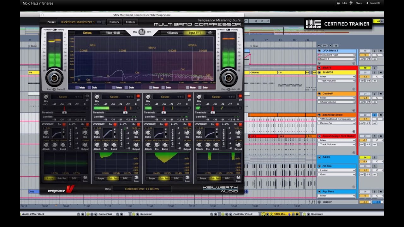Switch first band display to Scope
Viewport: 404px width, 227px height.
pyautogui.click(x=50, y=178)
